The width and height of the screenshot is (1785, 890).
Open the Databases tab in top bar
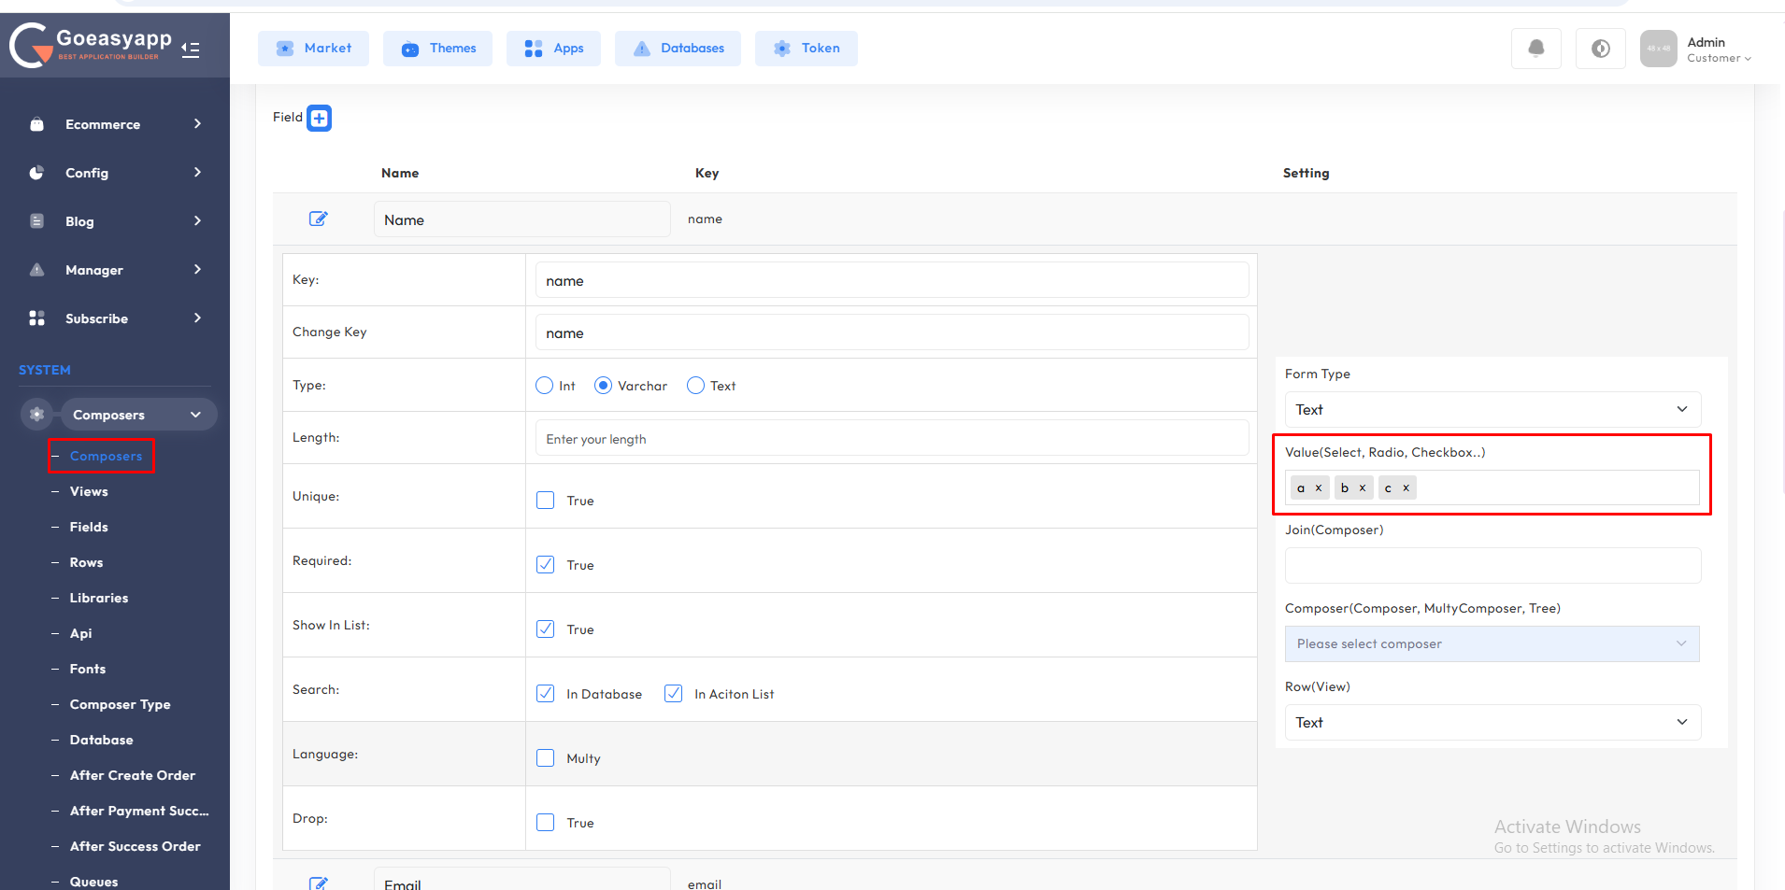point(678,49)
